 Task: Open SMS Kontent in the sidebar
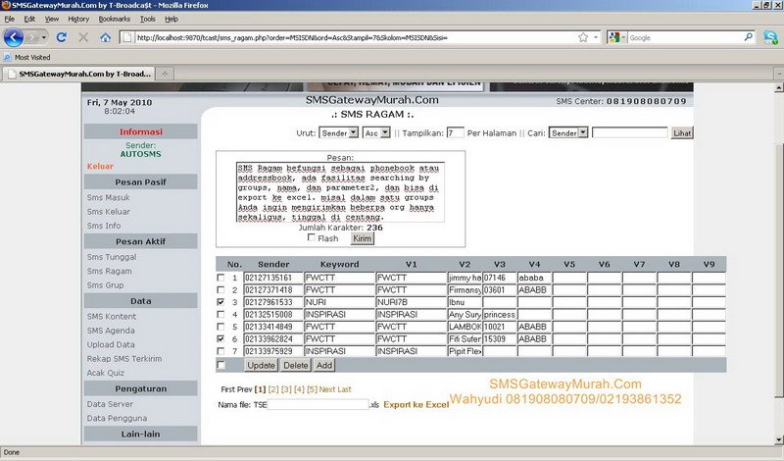(112, 317)
